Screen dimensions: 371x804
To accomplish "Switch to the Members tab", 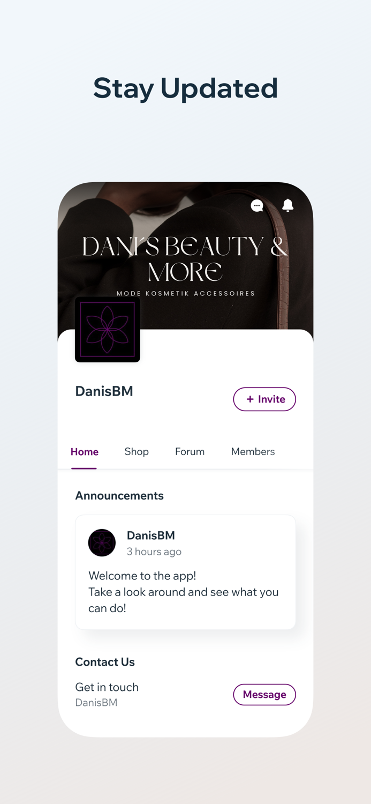I will click(x=253, y=452).
